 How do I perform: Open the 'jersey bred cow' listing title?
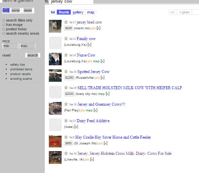point(89,22)
